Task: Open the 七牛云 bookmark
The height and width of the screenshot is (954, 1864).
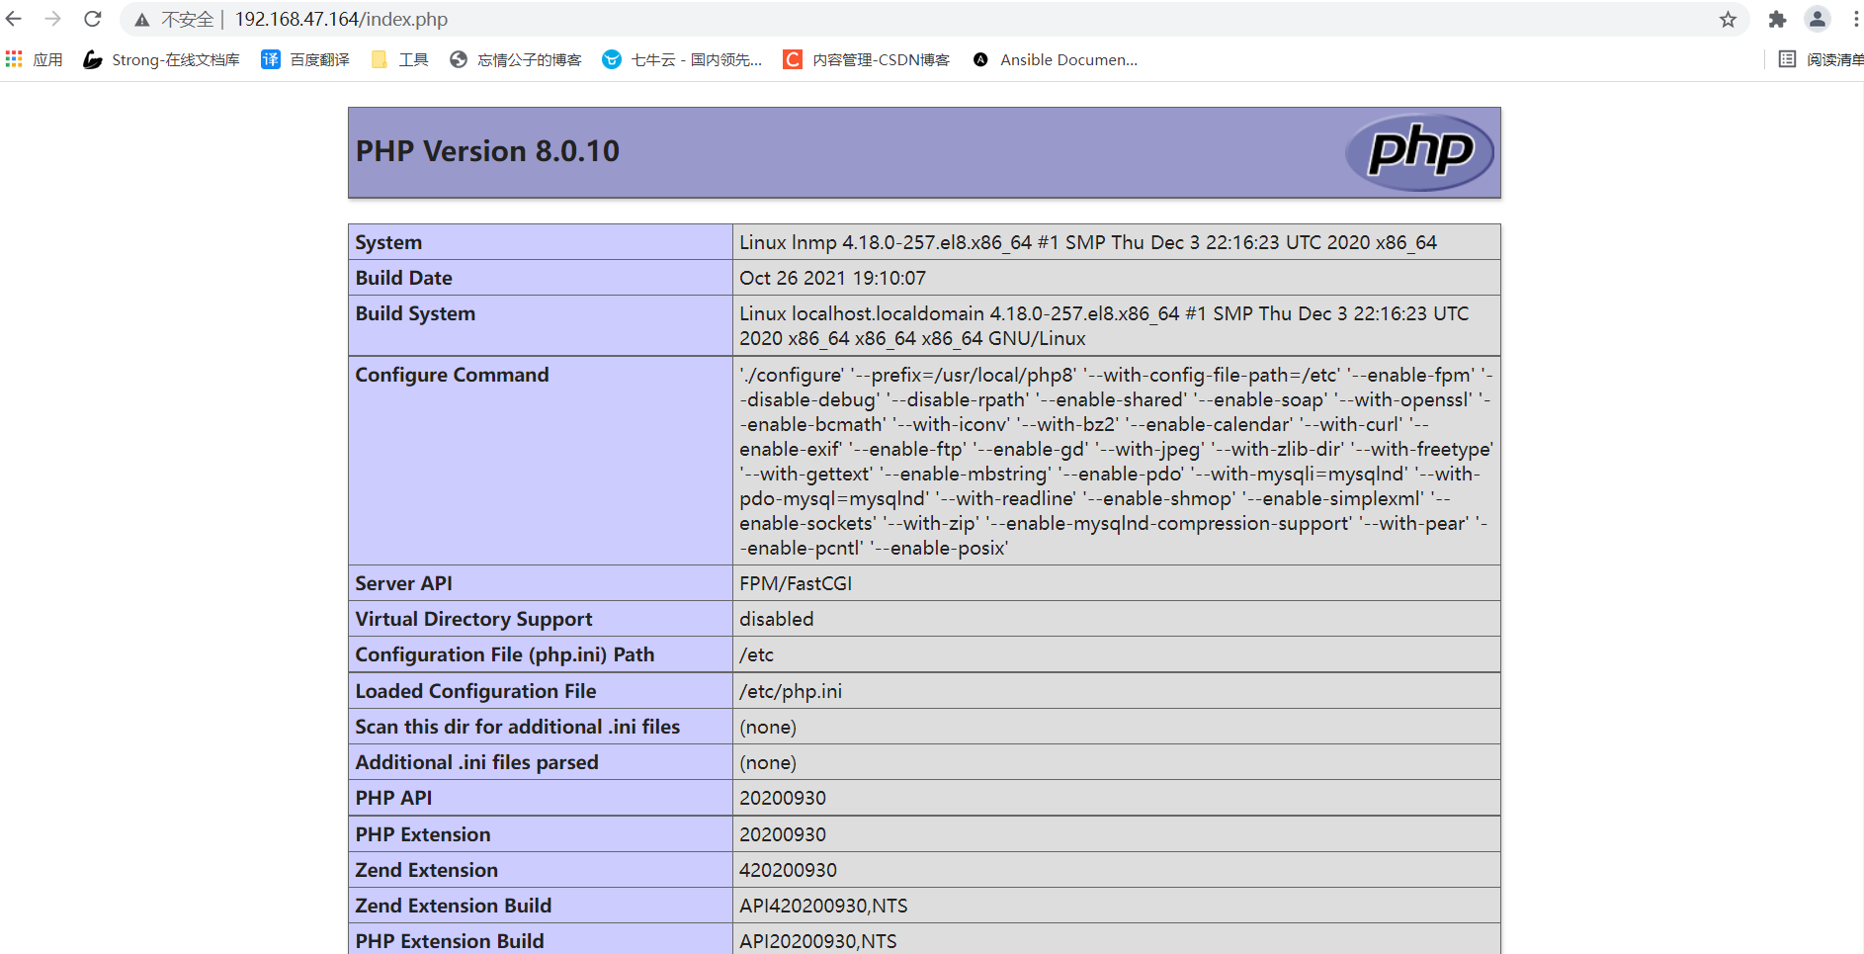Action: 682,59
